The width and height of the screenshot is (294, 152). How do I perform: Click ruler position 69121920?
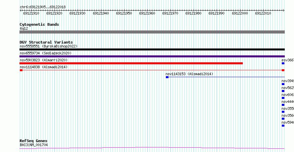(x=54, y=13)
